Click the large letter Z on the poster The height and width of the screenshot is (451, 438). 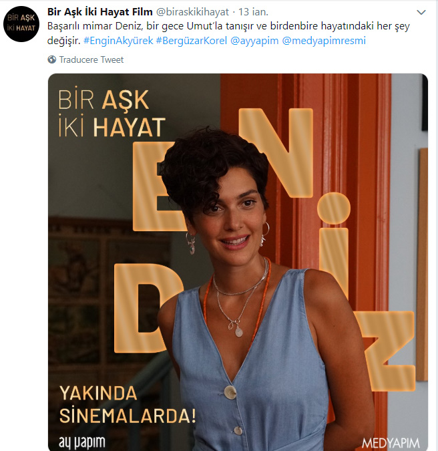click(387, 351)
